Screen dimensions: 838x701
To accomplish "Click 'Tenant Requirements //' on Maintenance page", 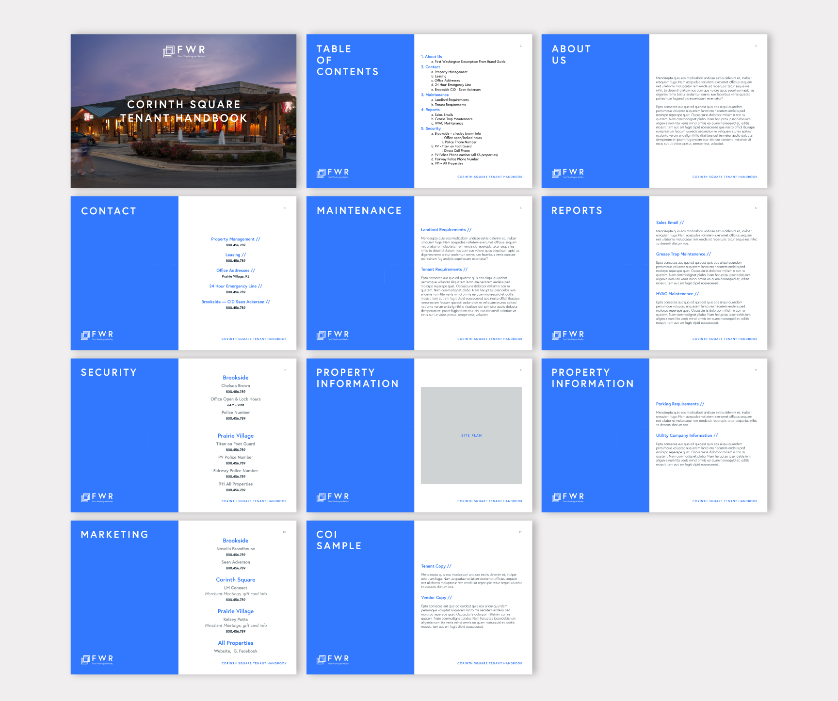I will click(x=444, y=269).
